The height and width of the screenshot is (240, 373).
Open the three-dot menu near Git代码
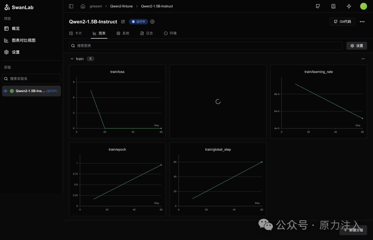tap(362, 22)
